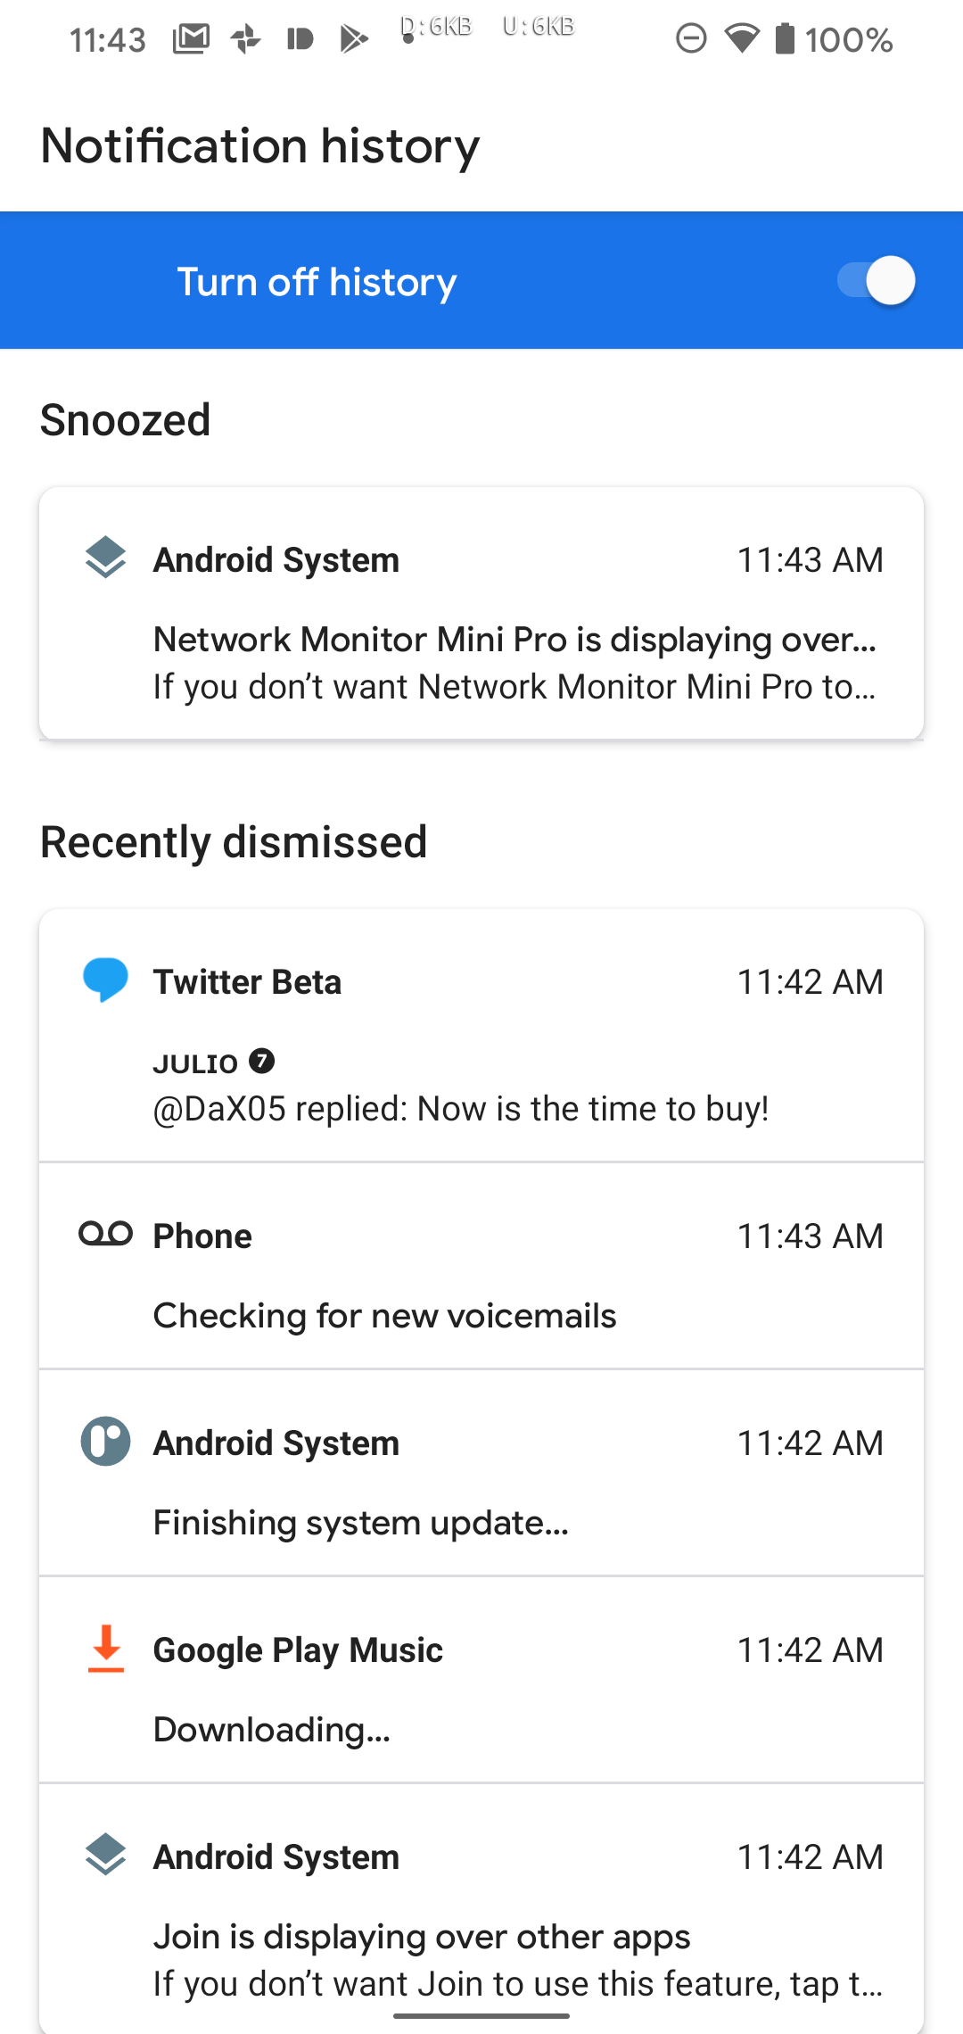Tap the Google Photos icon in status bar
The height and width of the screenshot is (2034, 963).
[246, 37]
